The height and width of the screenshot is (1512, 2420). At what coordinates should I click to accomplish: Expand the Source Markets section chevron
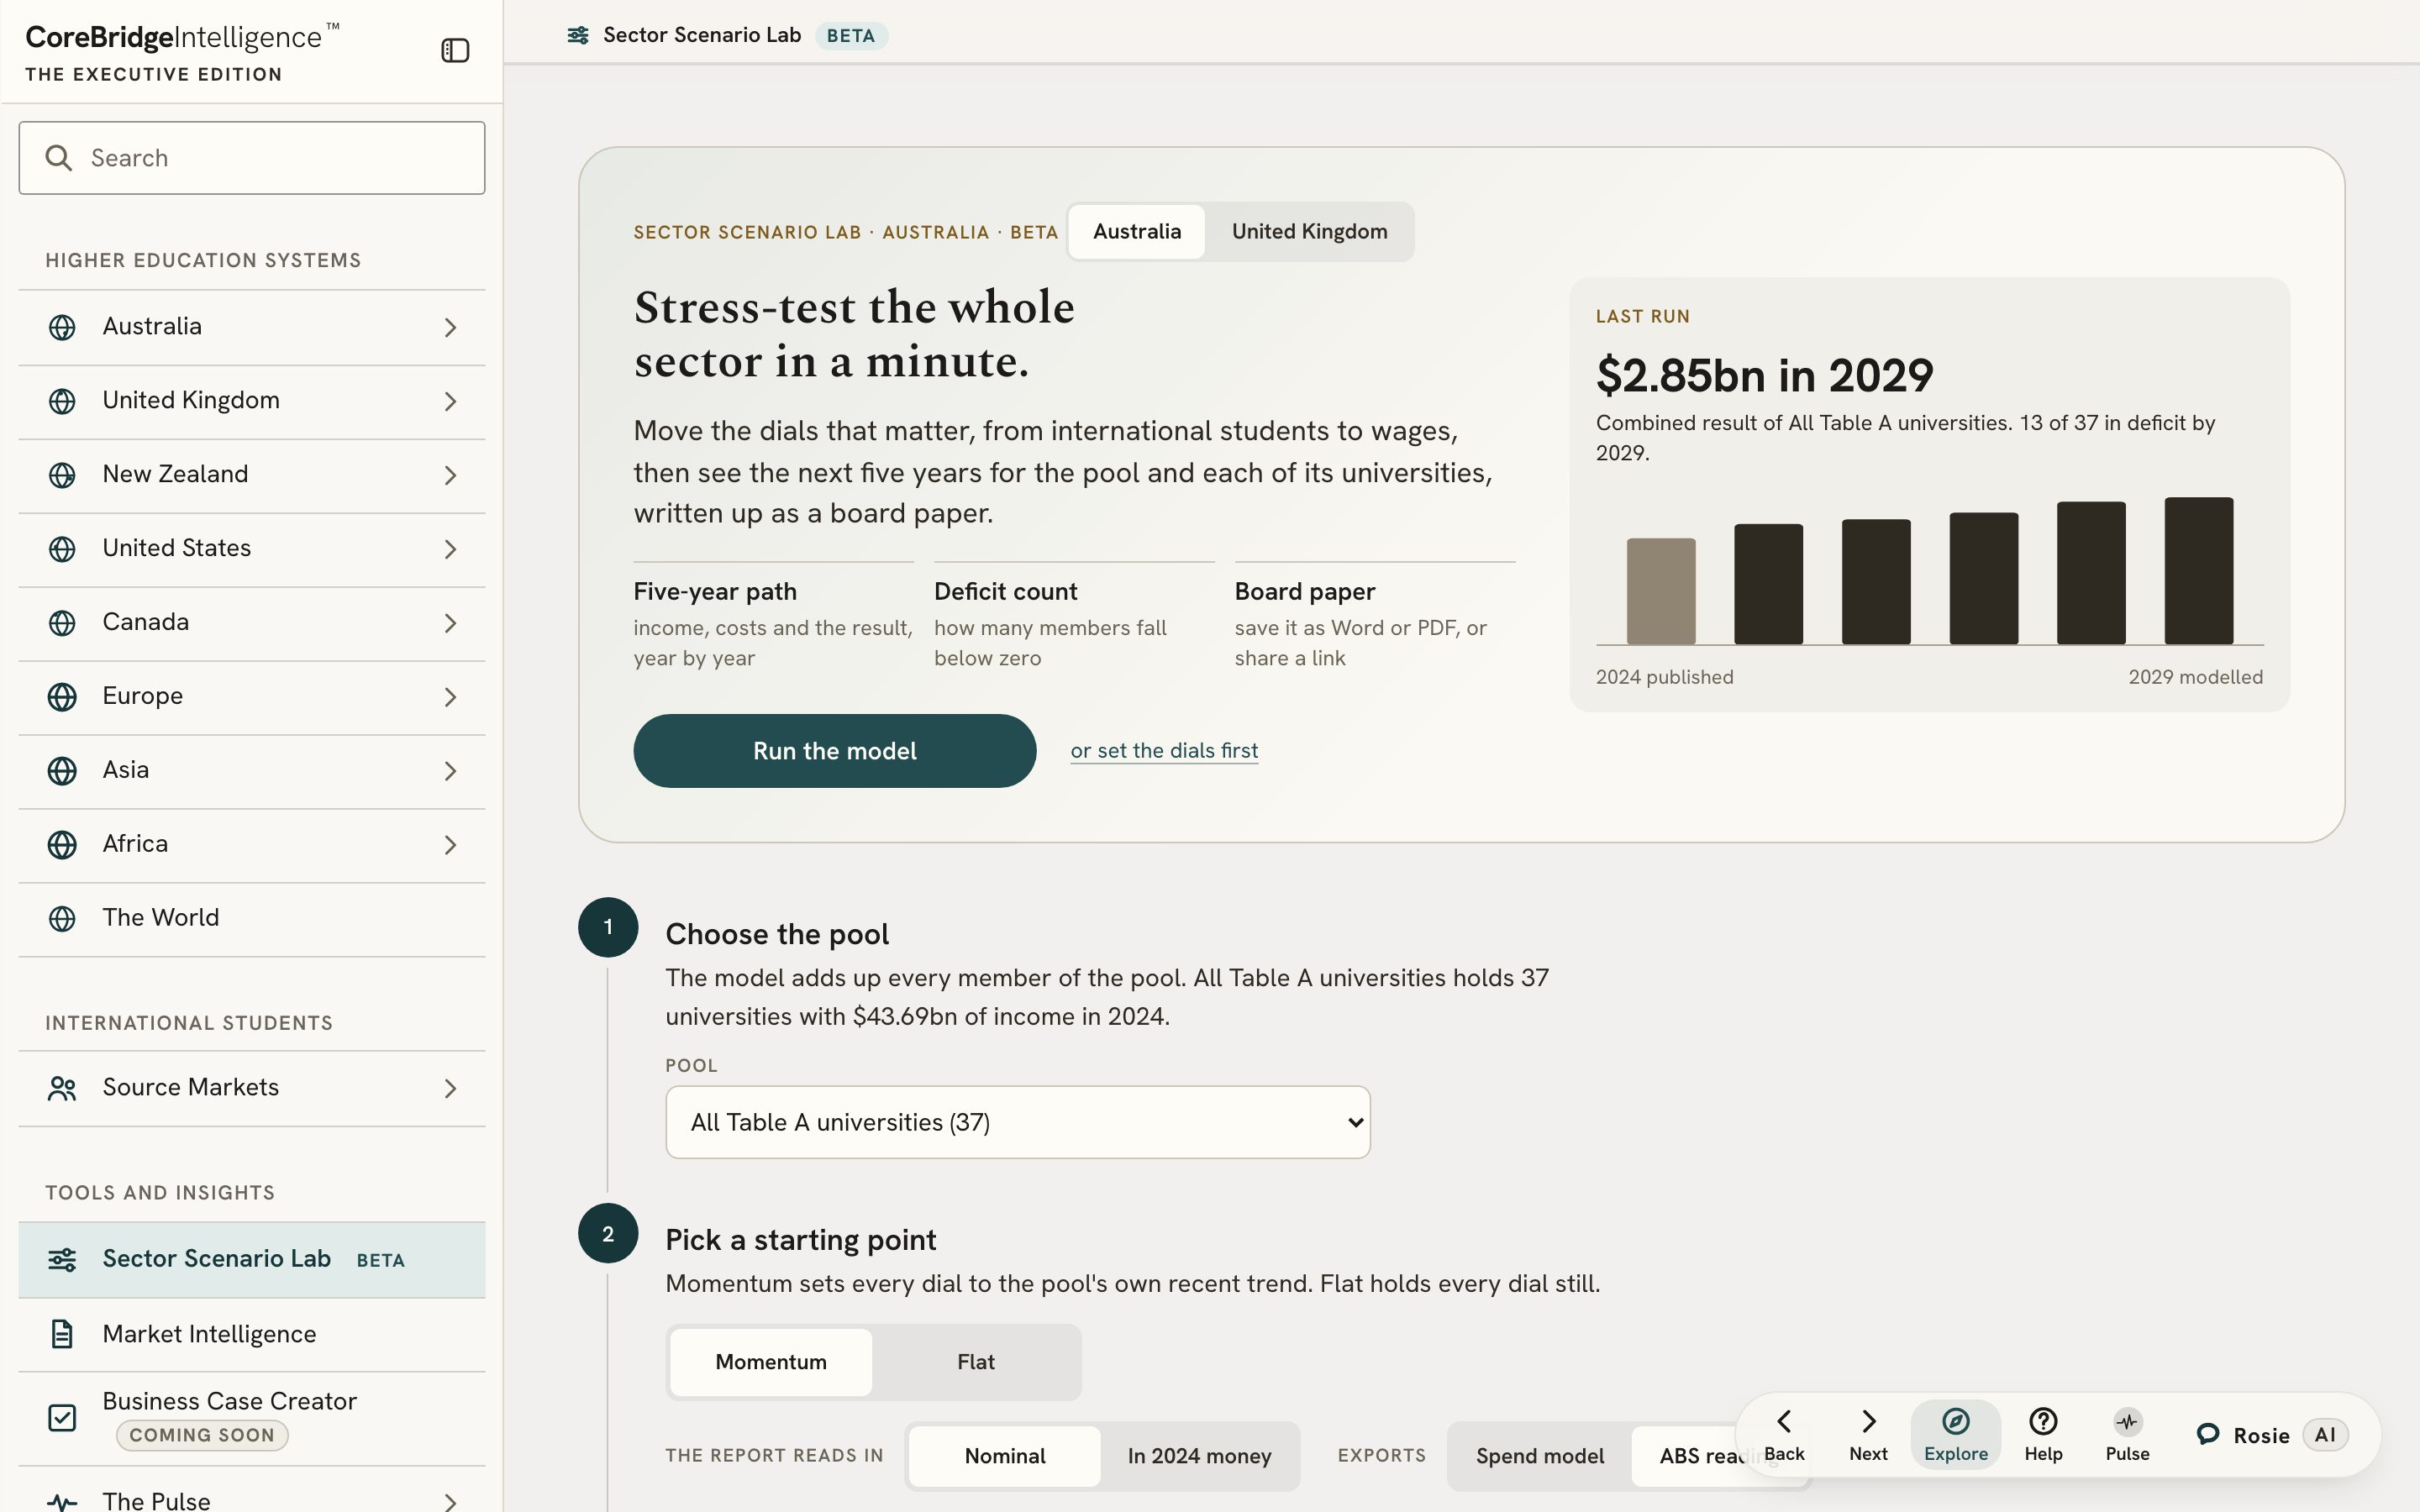click(450, 1089)
